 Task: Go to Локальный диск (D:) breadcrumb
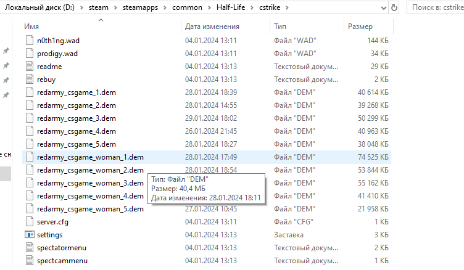[x=39, y=7]
